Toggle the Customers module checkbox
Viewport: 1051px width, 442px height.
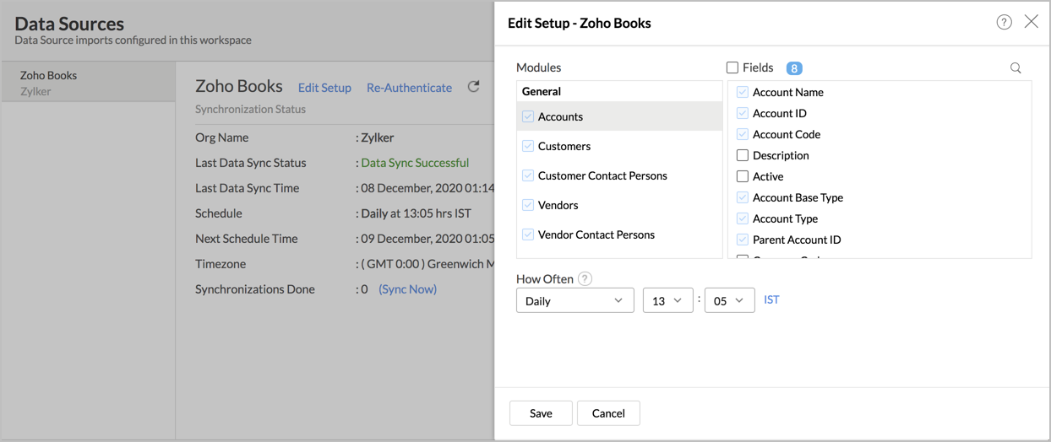coord(528,146)
